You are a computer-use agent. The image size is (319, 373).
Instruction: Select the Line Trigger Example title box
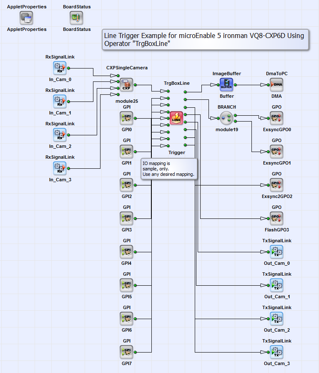(x=206, y=40)
